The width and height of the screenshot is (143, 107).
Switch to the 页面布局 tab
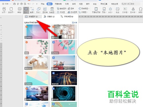click(58, 4)
